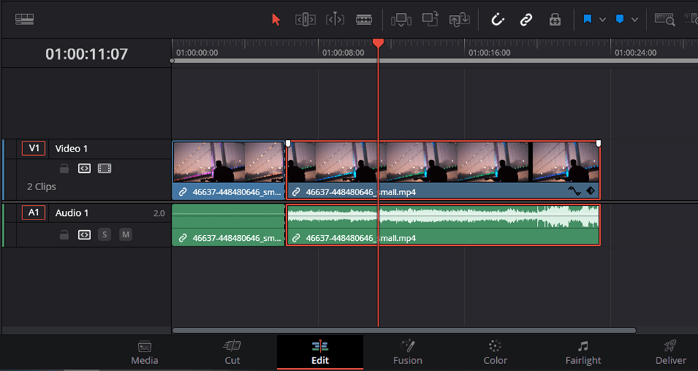Click the ruler at 01:00:16:00
This screenshot has height=371, width=698.
click(x=489, y=52)
